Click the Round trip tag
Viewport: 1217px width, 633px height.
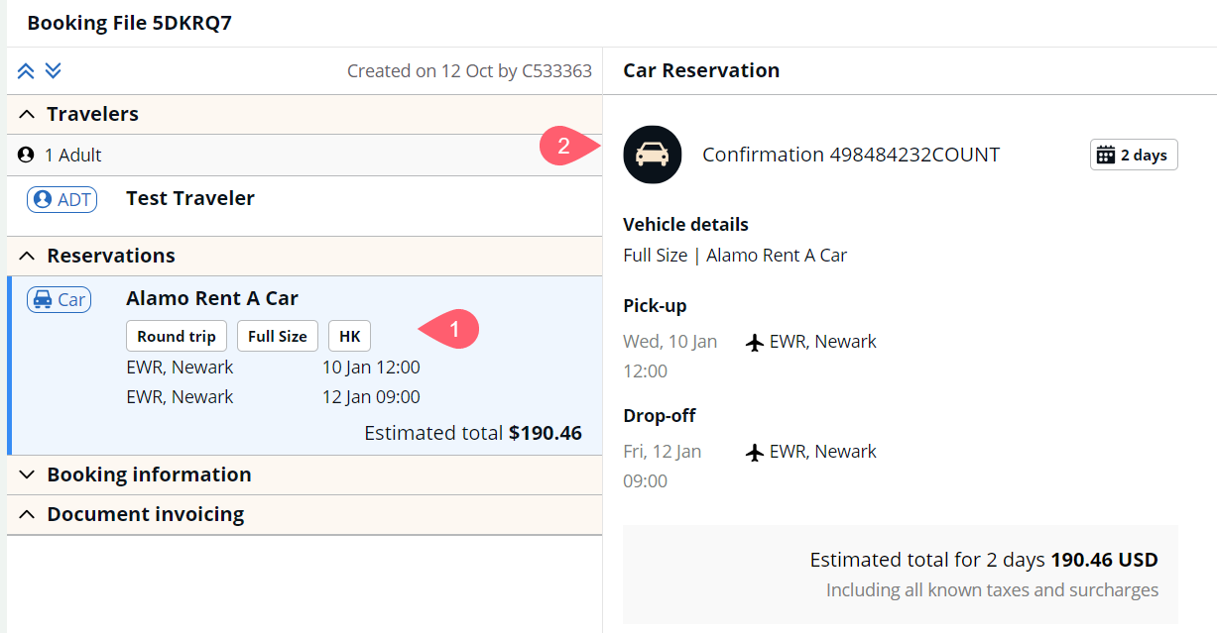pos(177,336)
